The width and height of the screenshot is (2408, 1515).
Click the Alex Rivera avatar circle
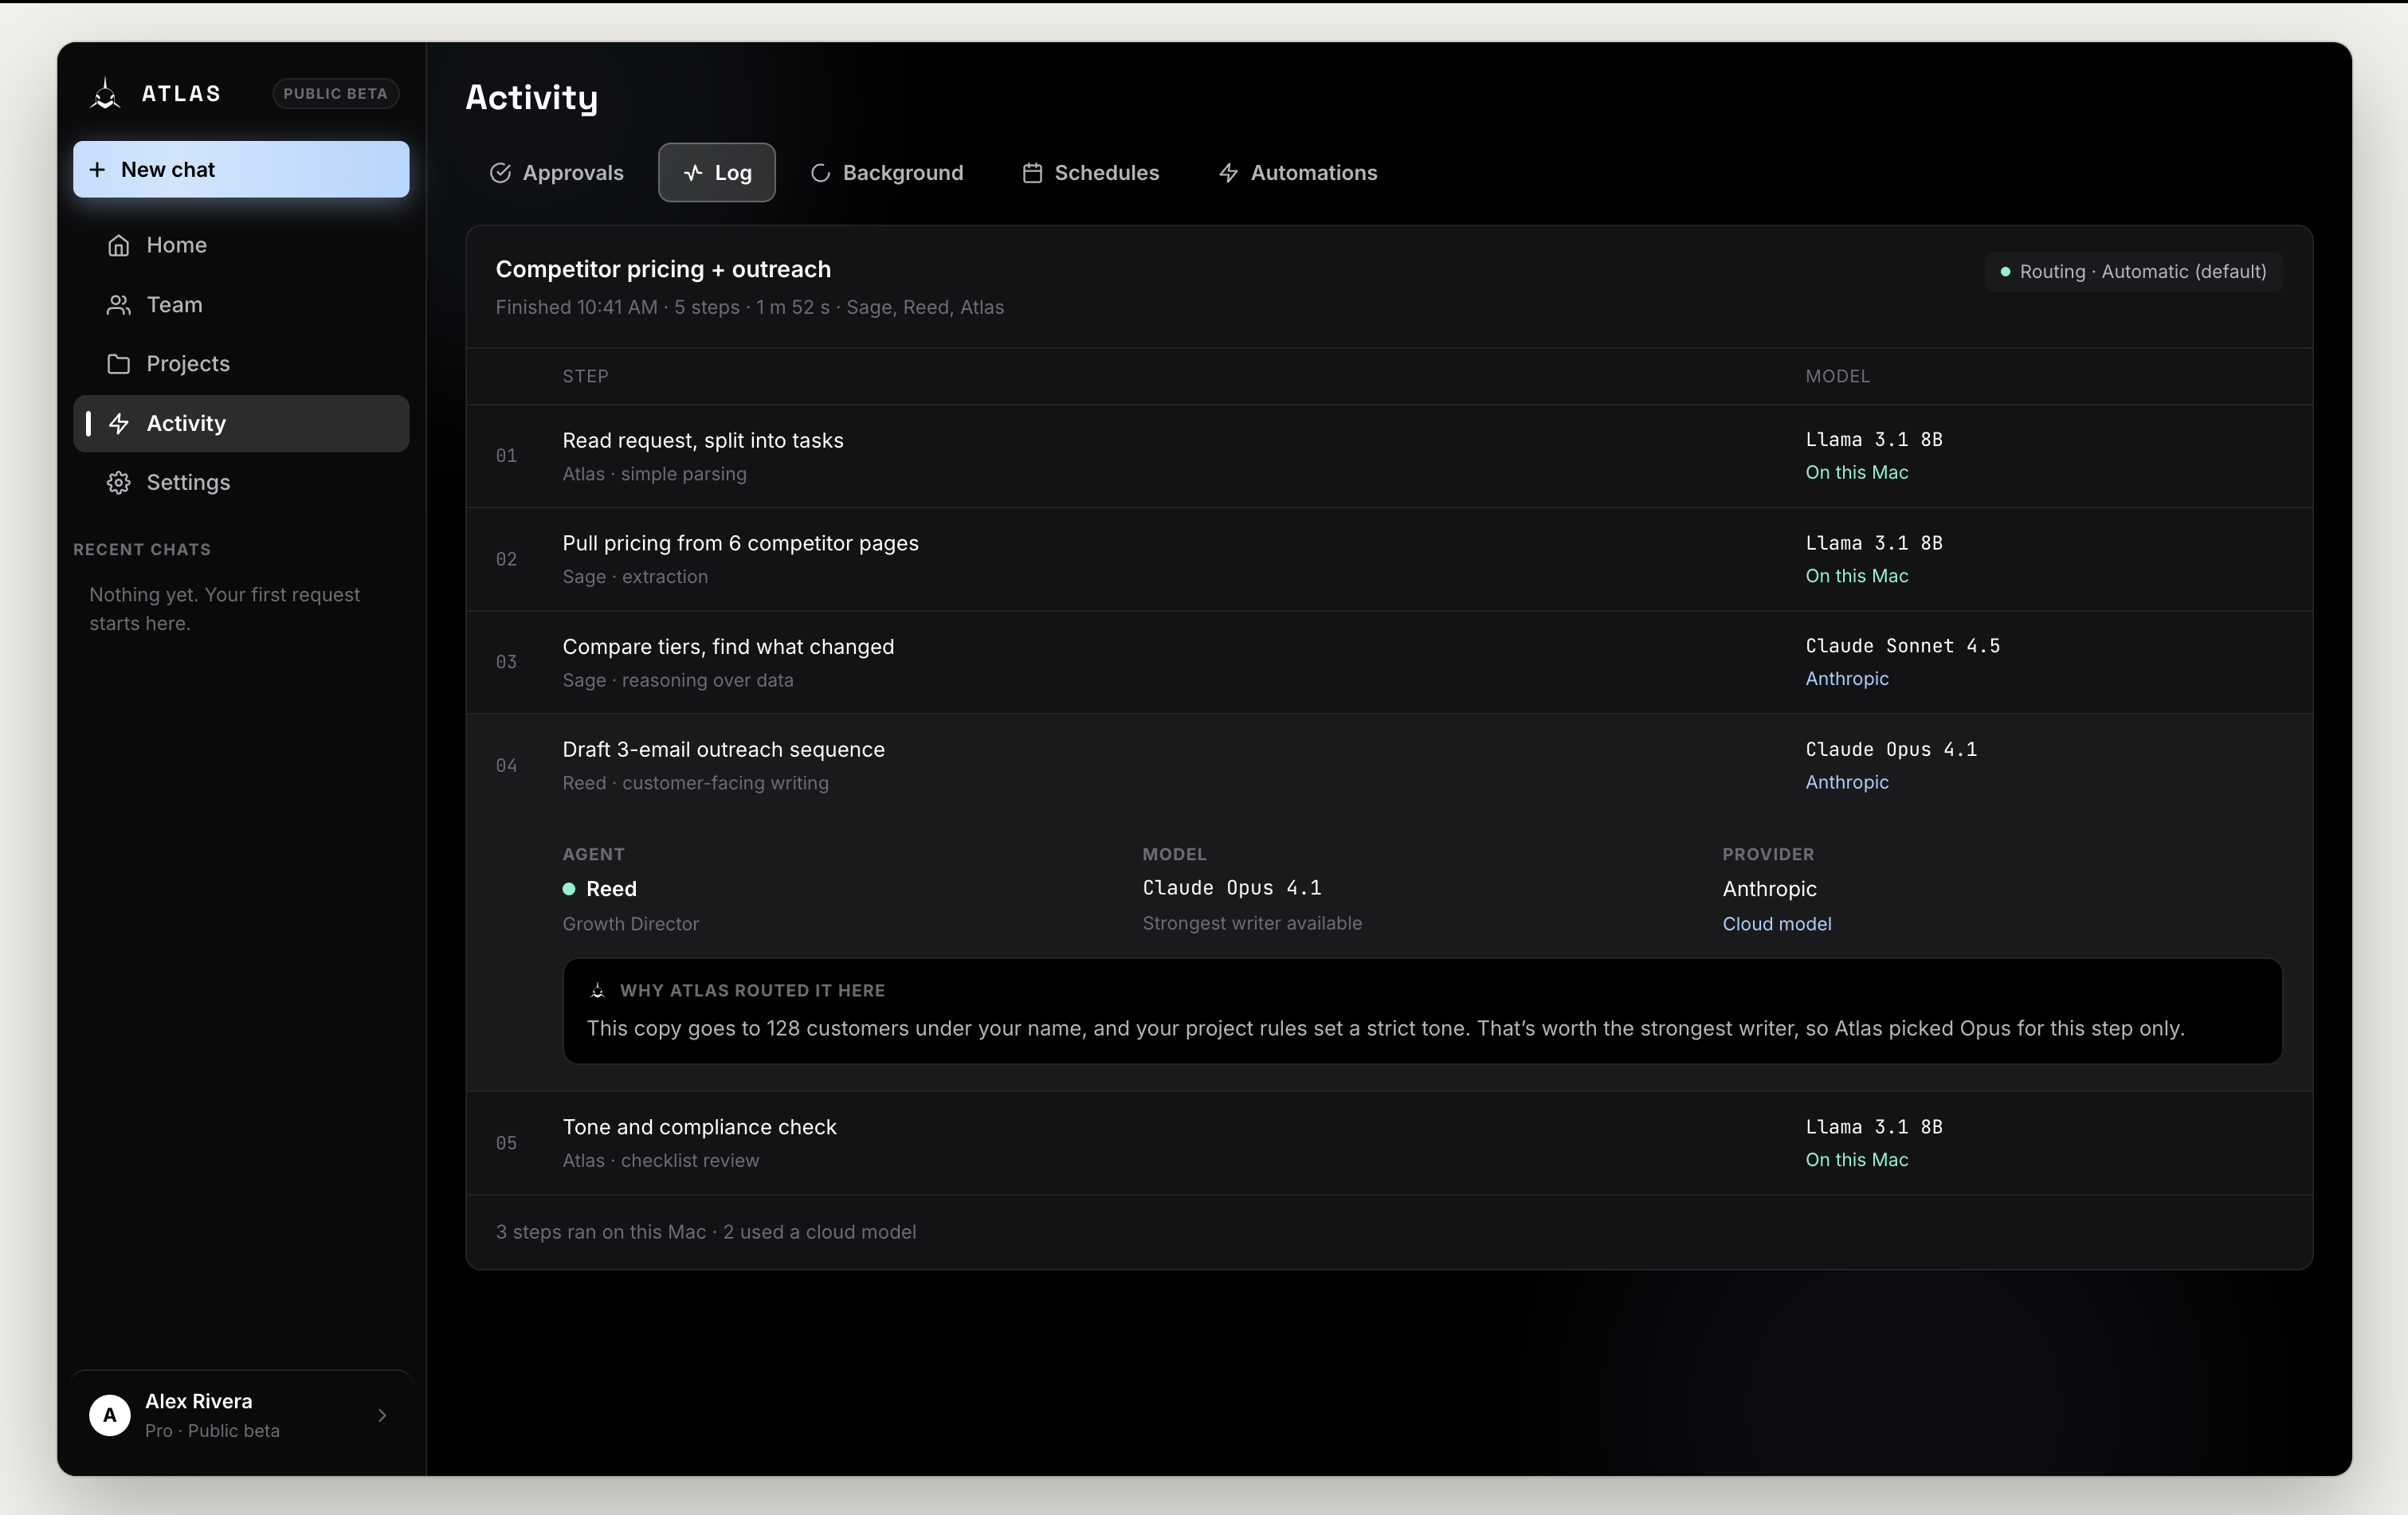(x=110, y=1415)
